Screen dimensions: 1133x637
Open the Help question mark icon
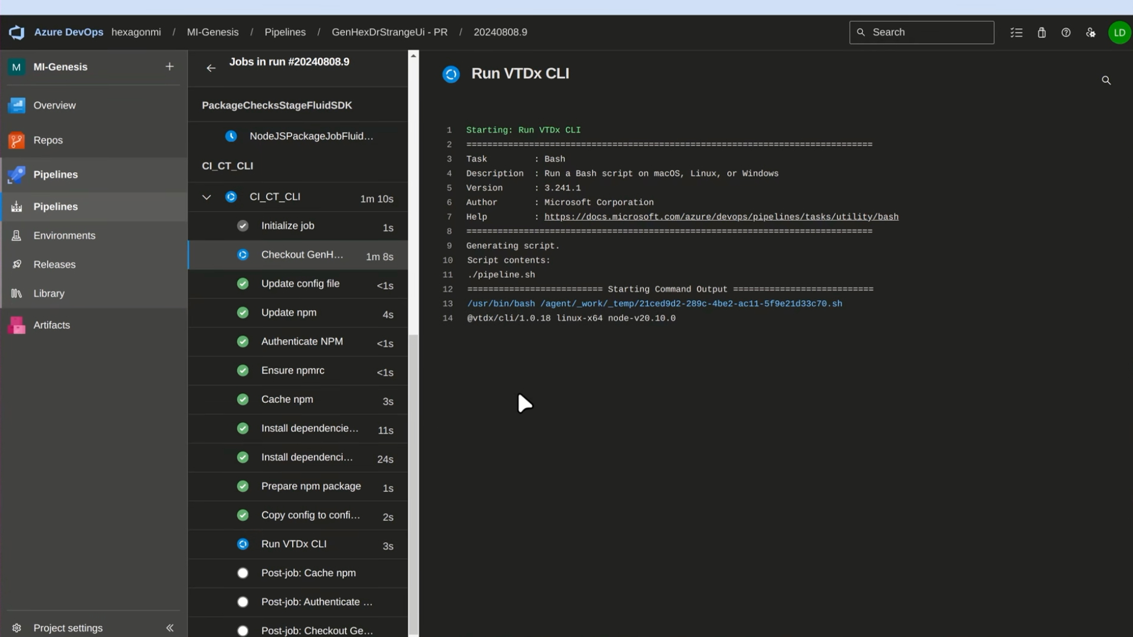(x=1066, y=32)
